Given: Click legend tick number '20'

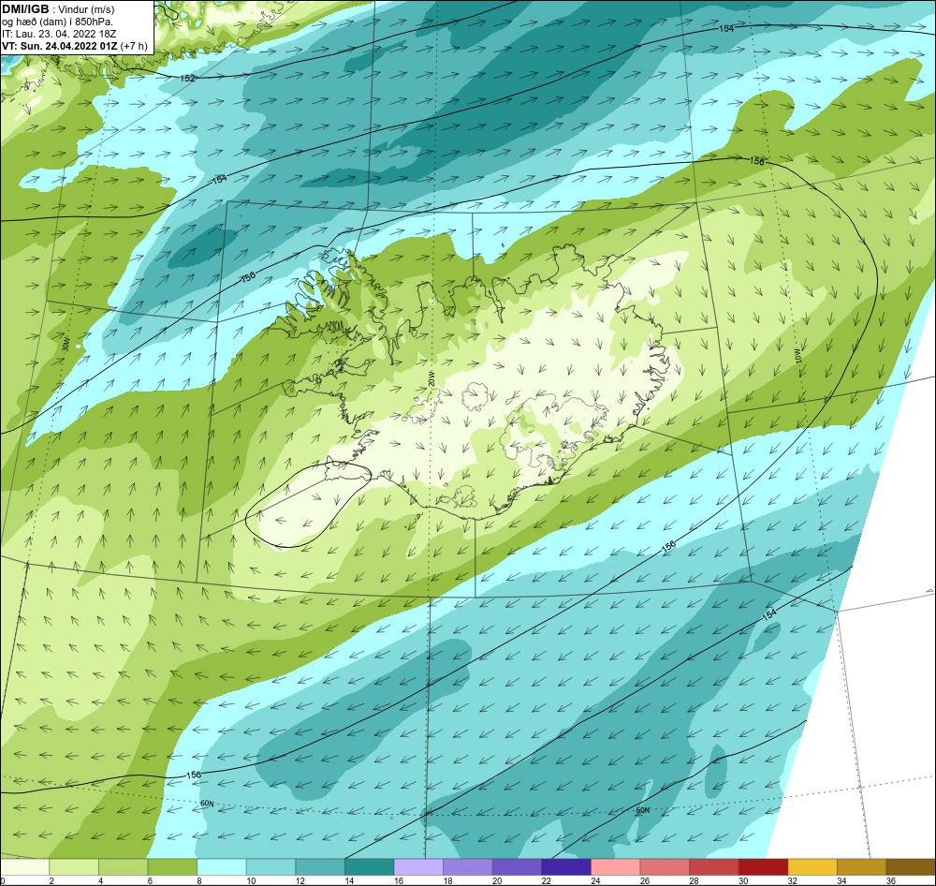Looking at the screenshot, I should coord(497,880).
